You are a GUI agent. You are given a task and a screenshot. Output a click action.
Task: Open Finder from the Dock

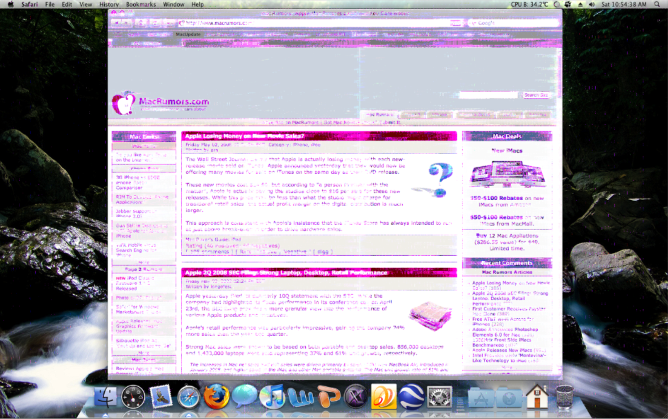pos(105,397)
